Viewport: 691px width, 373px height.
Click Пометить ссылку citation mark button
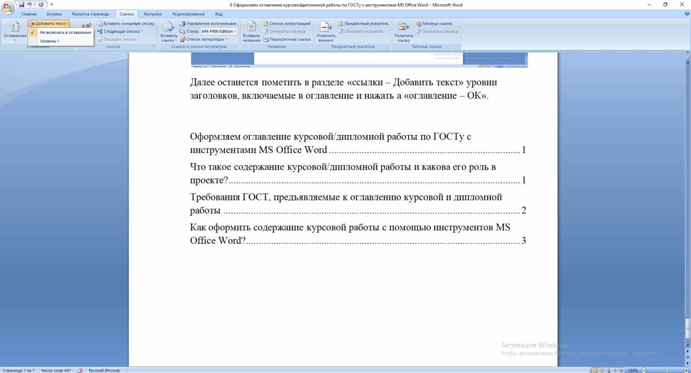pos(403,32)
